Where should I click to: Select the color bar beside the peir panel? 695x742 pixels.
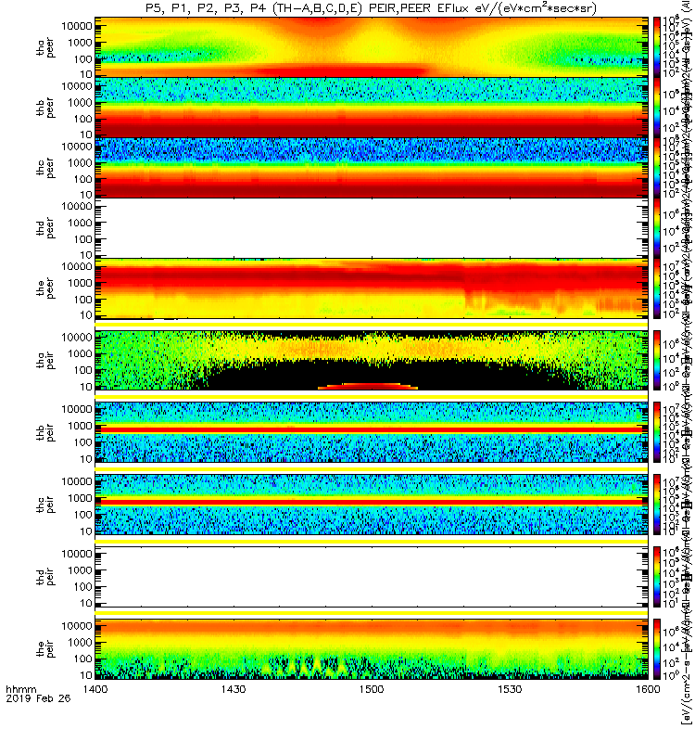point(657,649)
